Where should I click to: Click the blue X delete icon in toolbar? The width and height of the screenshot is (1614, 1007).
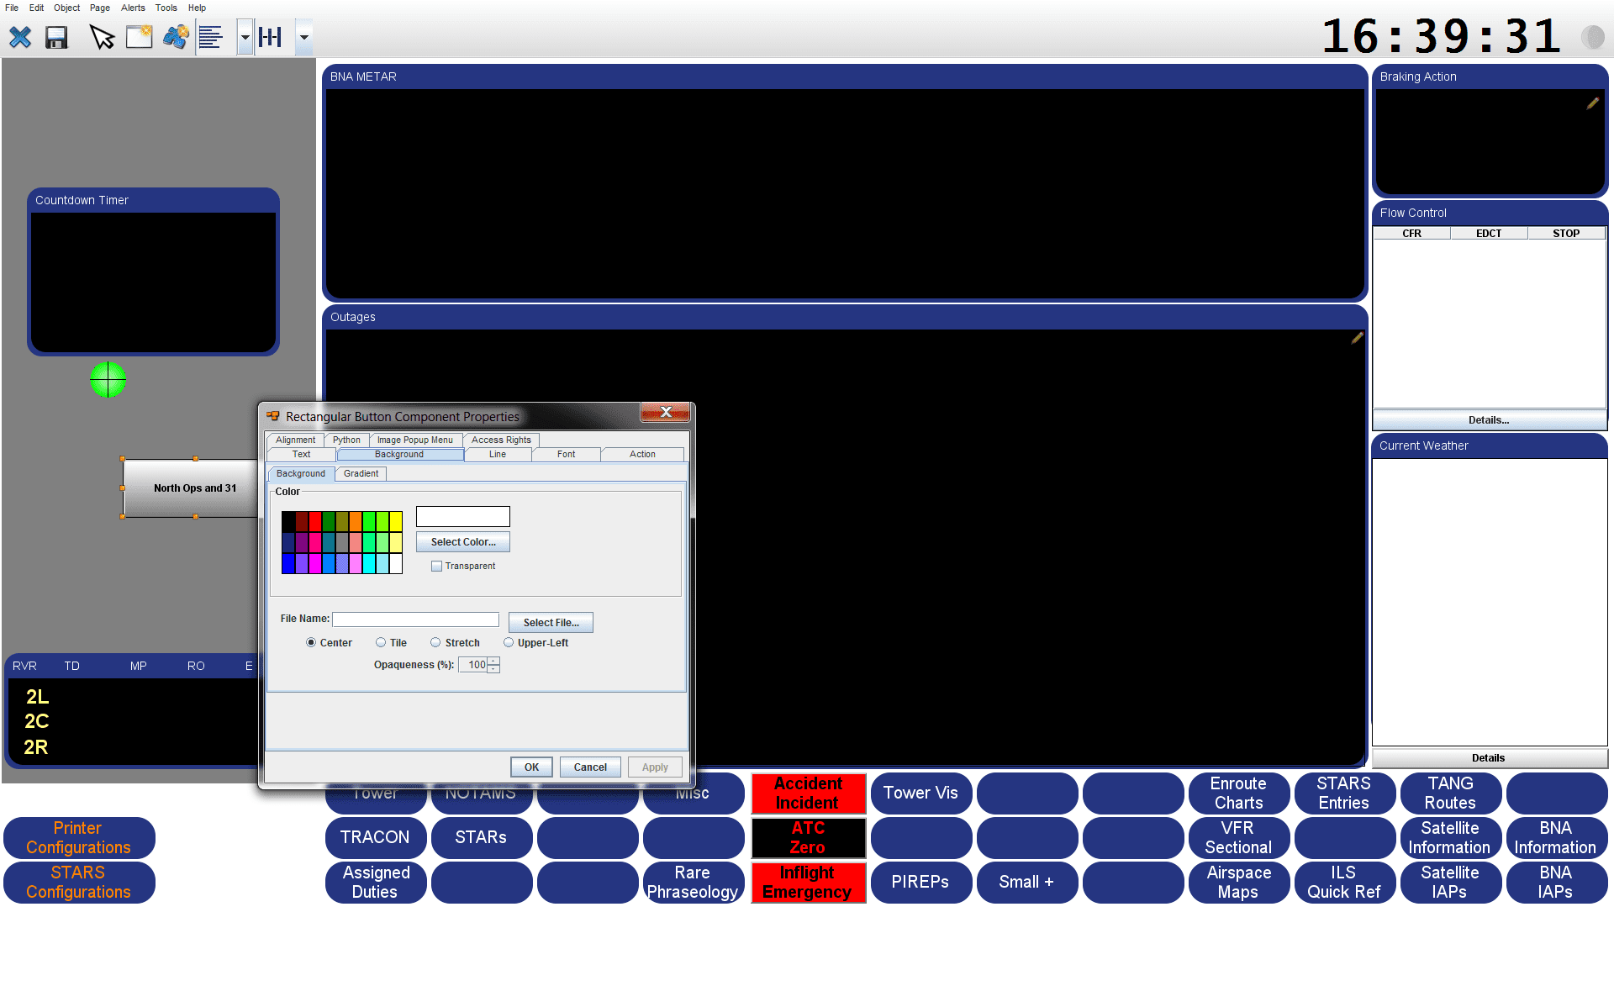[19, 37]
